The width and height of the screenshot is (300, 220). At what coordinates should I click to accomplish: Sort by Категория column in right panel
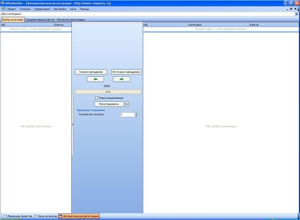pos(218,25)
